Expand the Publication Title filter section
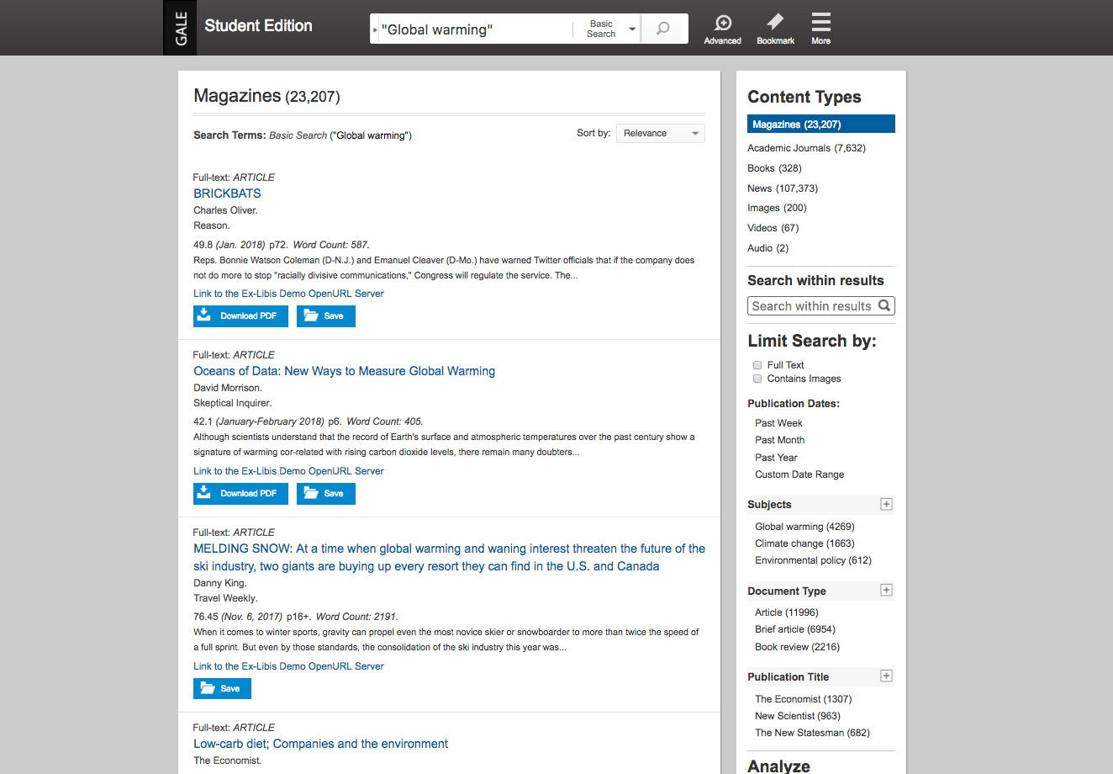 click(x=886, y=676)
